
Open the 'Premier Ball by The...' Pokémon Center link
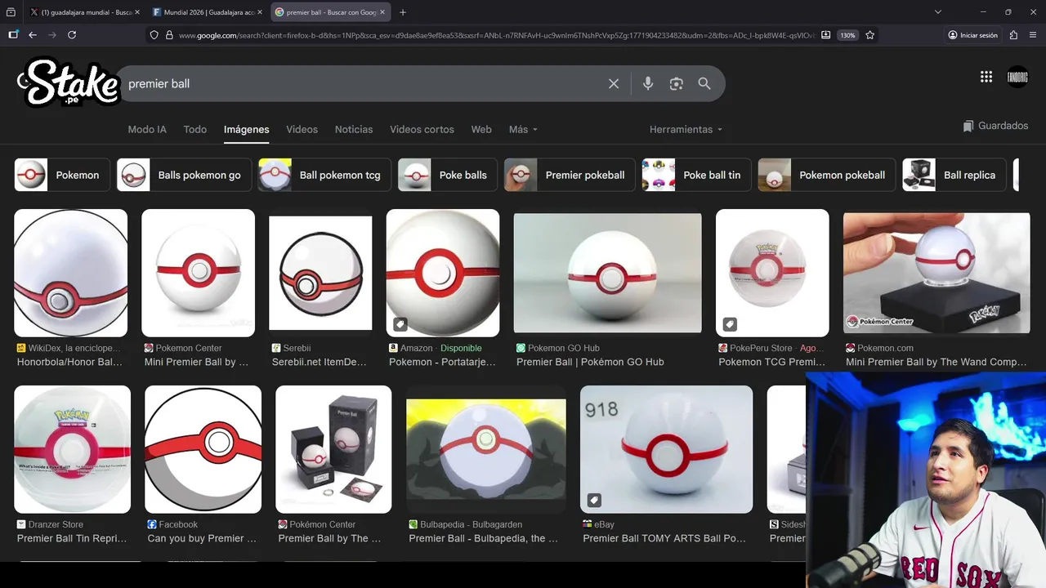329,538
